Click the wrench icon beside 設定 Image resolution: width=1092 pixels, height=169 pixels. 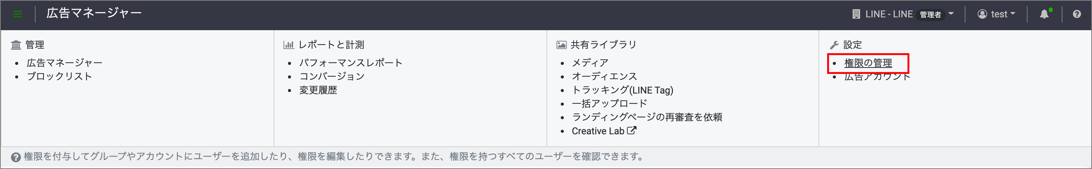(x=834, y=45)
